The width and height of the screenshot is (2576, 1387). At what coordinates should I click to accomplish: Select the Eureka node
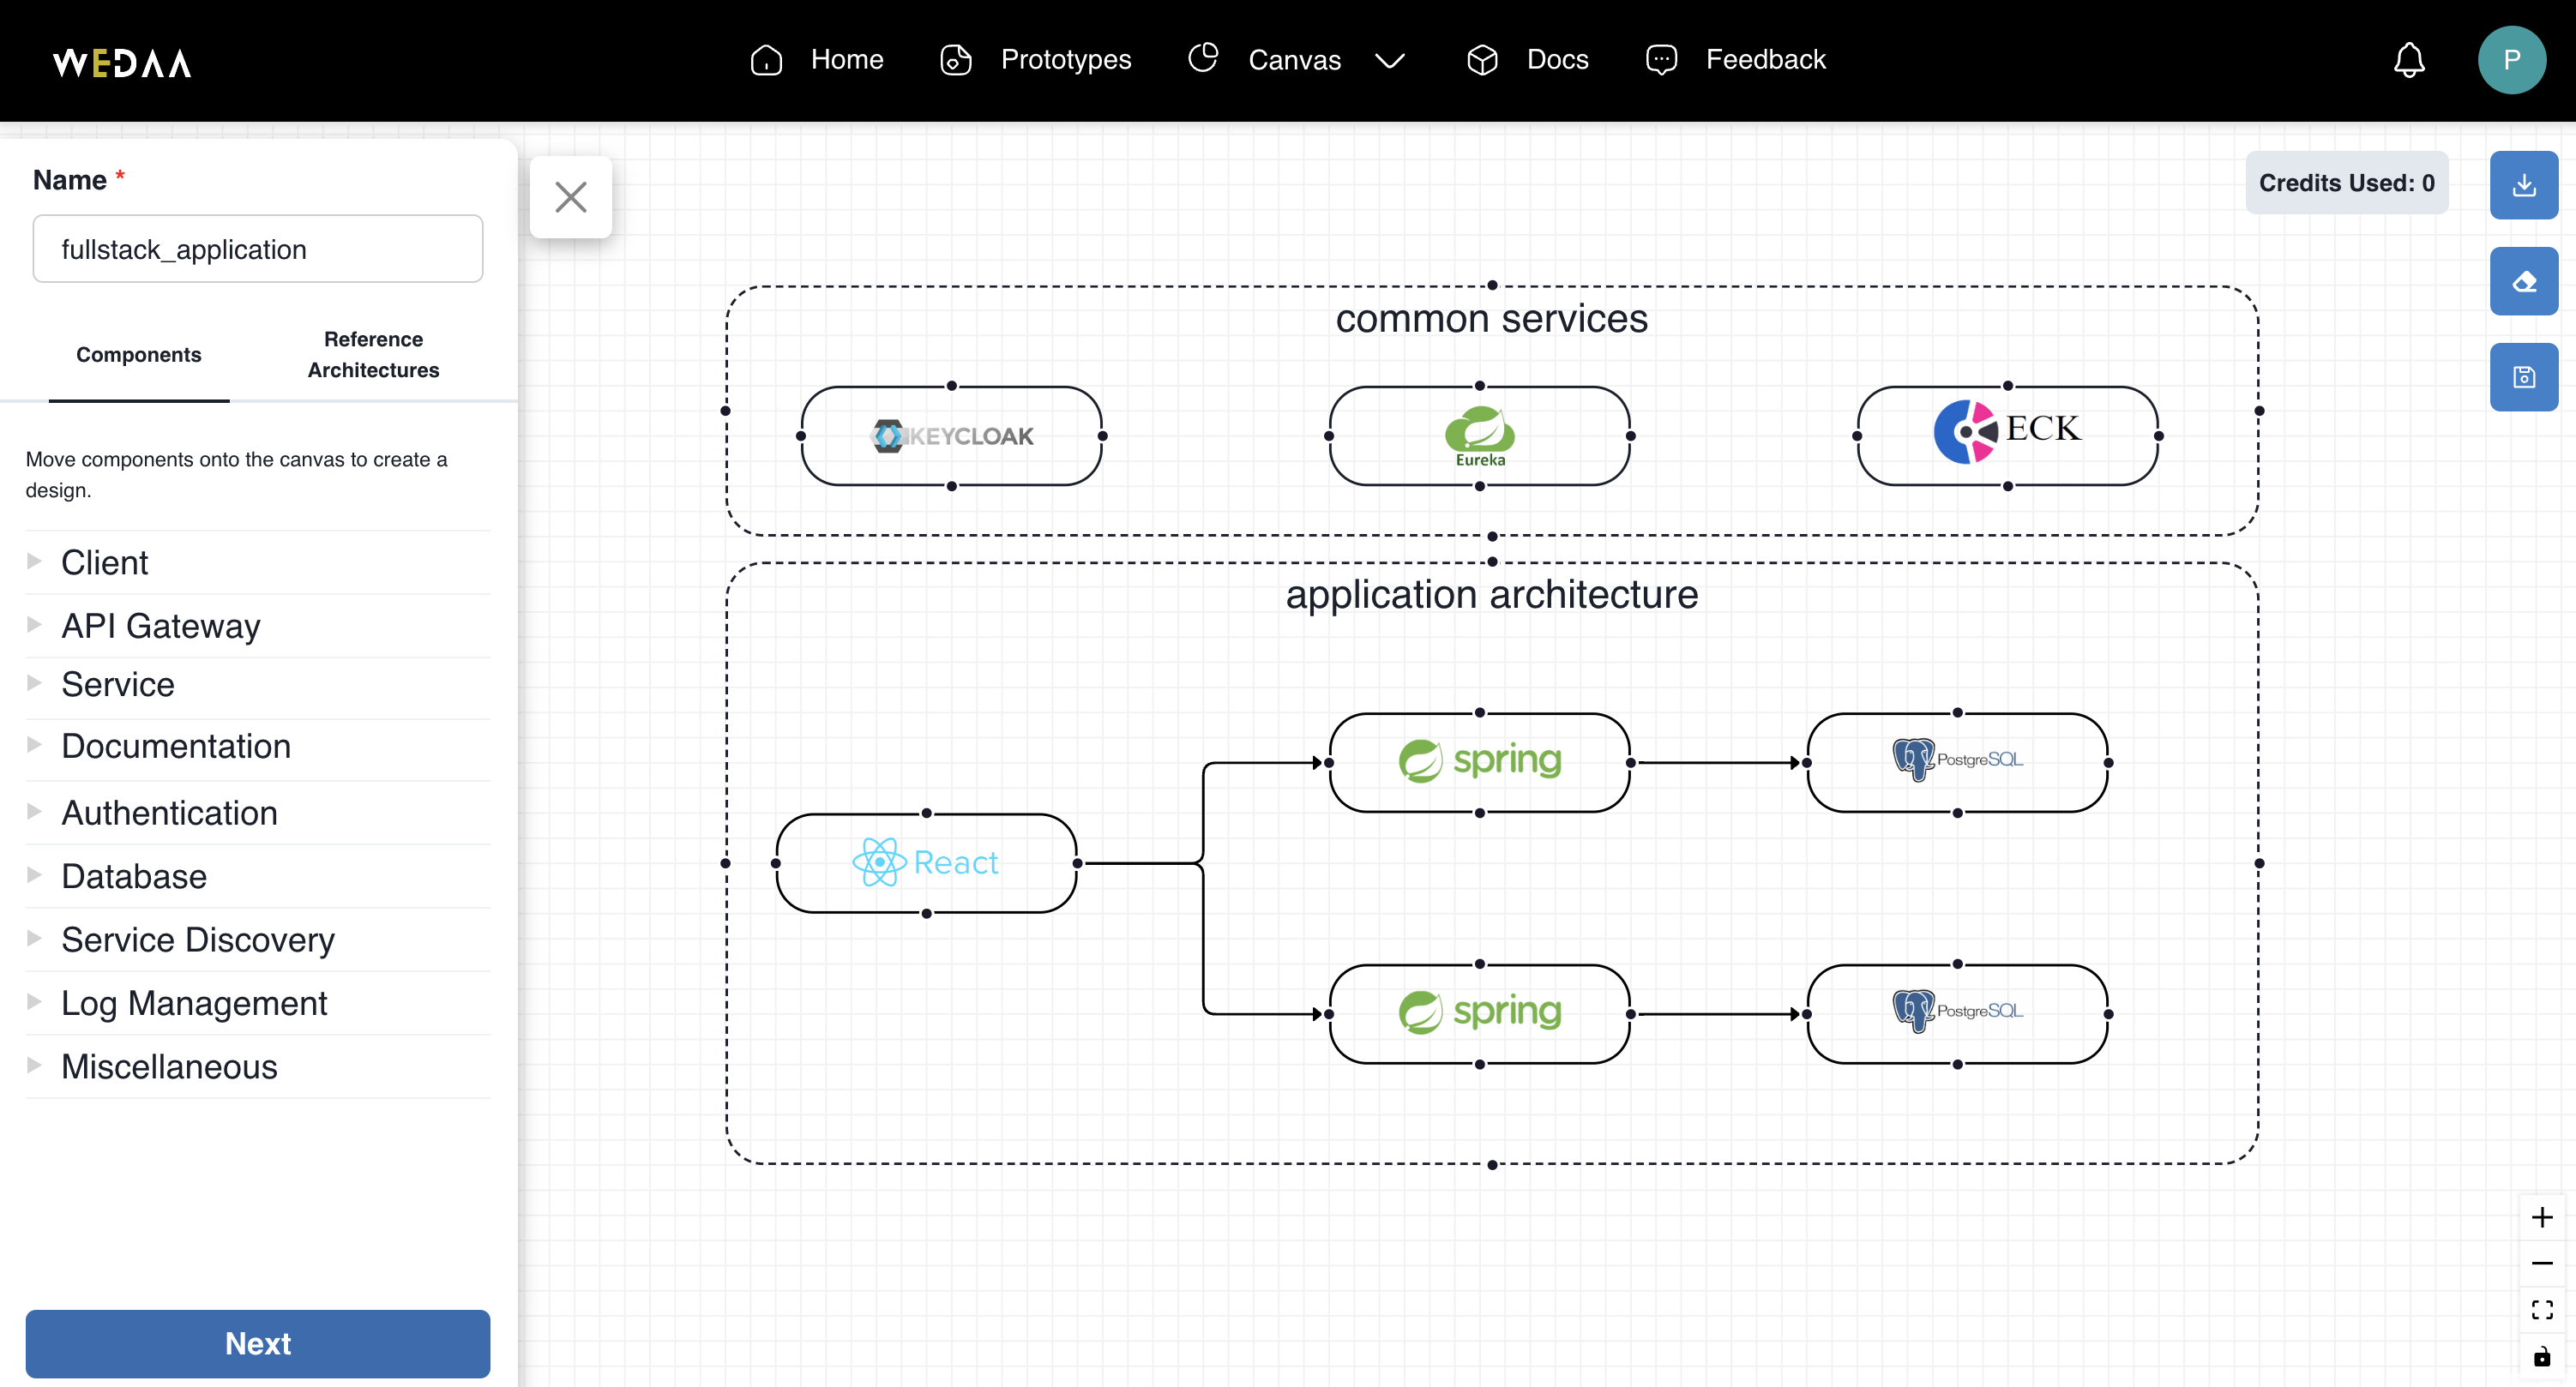click(x=1480, y=436)
